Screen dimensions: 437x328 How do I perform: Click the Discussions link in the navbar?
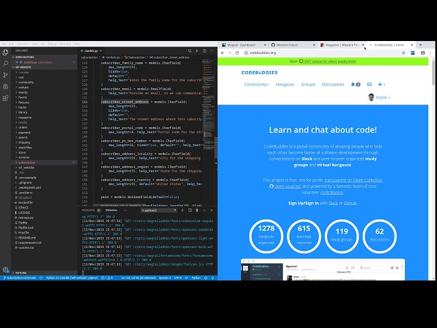click(333, 84)
